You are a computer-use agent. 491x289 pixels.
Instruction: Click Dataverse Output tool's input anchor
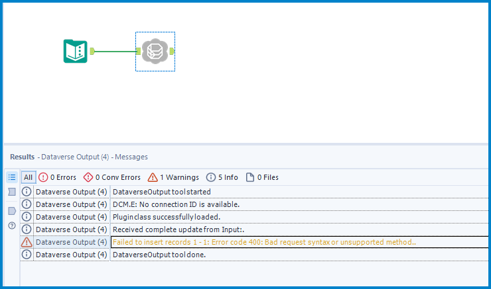tap(139, 51)
